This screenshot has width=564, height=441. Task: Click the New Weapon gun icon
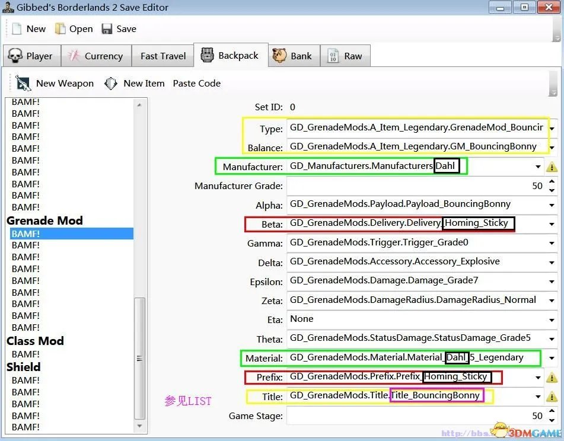coord(23,84)
